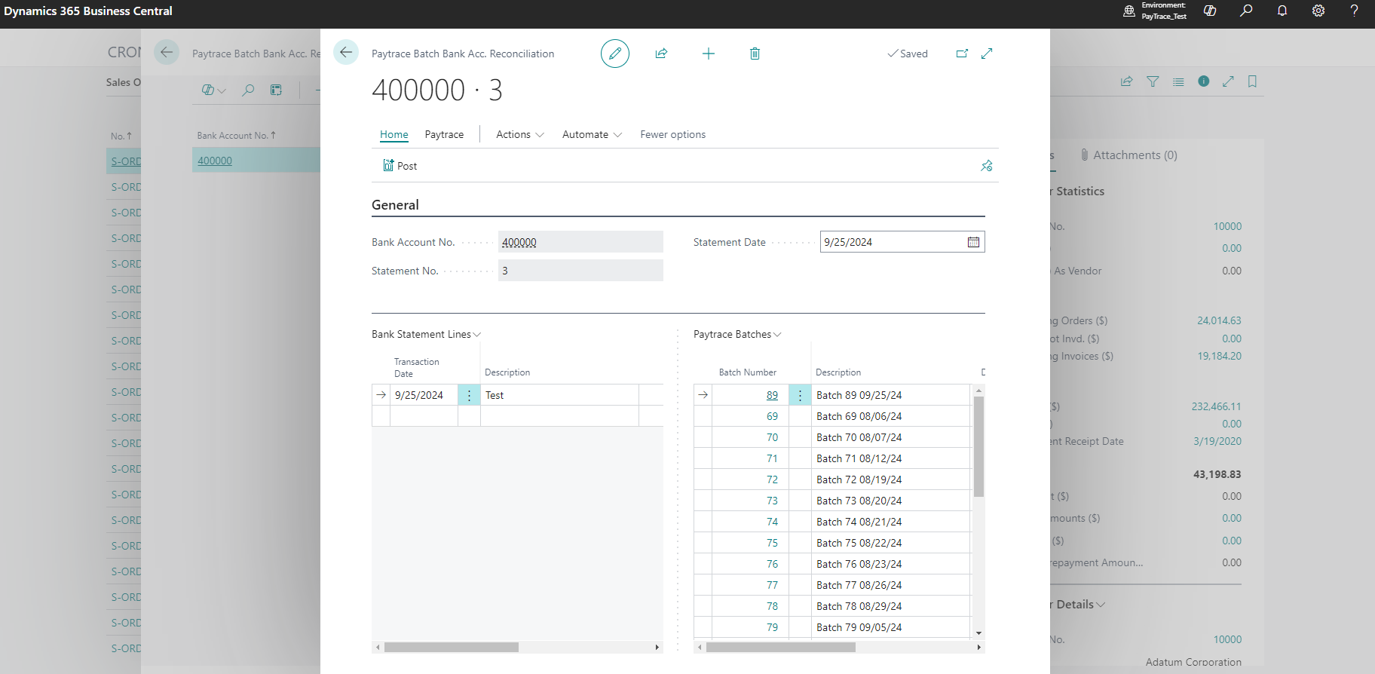
Task: Click the 24,014.63 value in background FactBox
Action: click(1219, 320)
